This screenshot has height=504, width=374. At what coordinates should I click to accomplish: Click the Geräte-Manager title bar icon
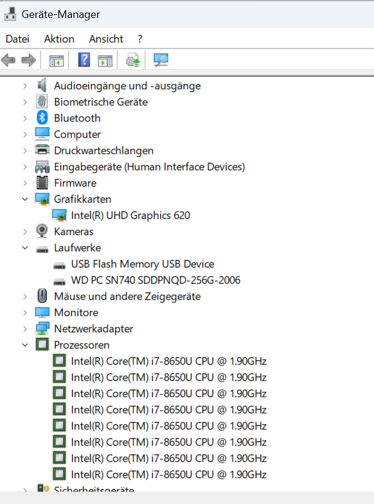[x=10, y=14]
